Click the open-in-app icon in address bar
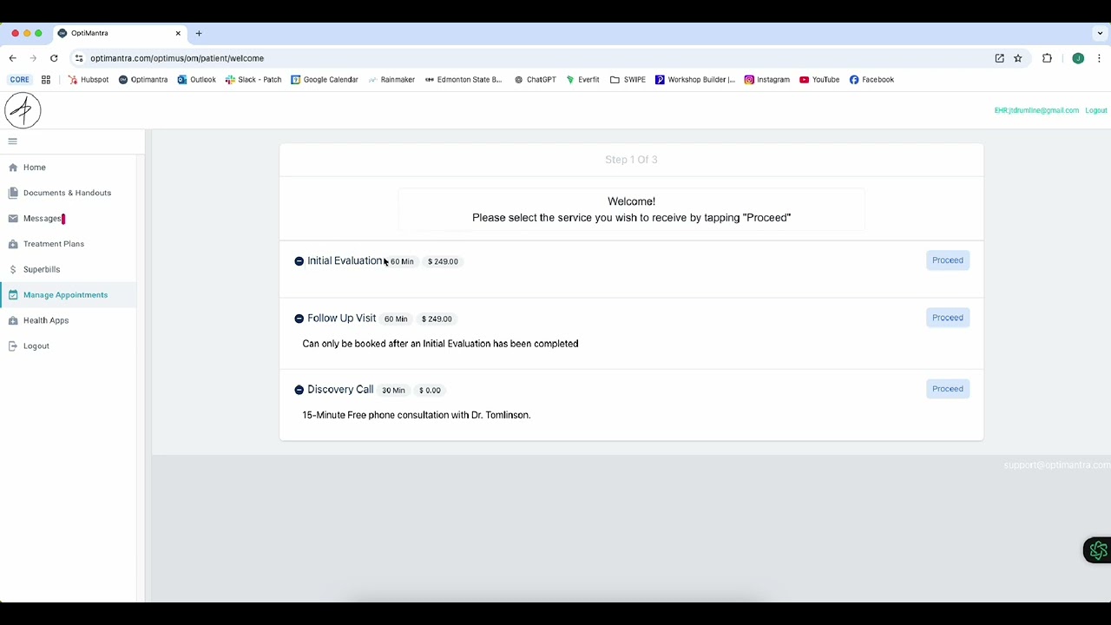This screenshot has height=625, width=1111. click(x=999, y=58)
